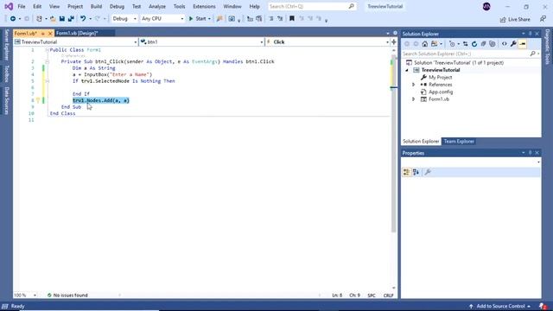Viewport: 553px width, 311px height.
Task: Open the Build menu
Action: tap(96, 6)
